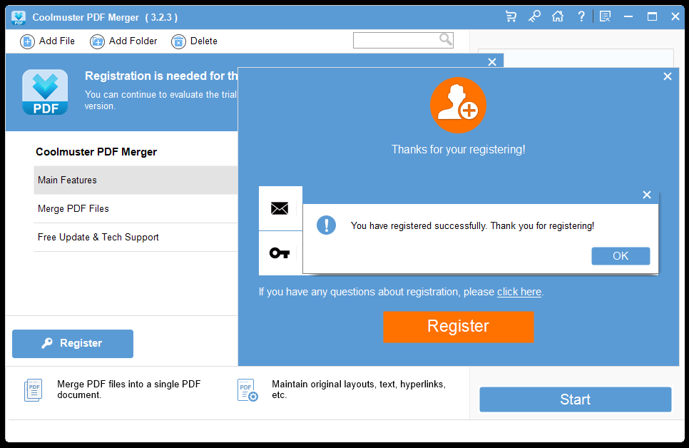
Task: Click the orange Register button
Action: tap(458, 327)
